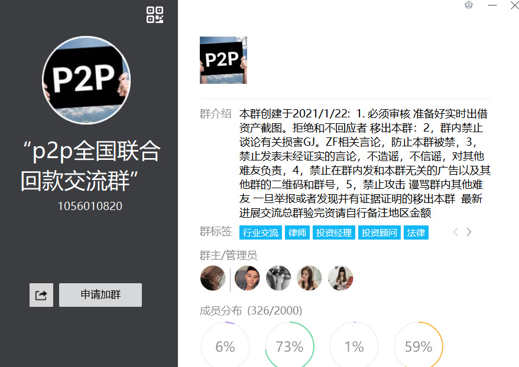Click the share group icon button
The width and height of the screenshot is (519, 367).
(41, 295)
